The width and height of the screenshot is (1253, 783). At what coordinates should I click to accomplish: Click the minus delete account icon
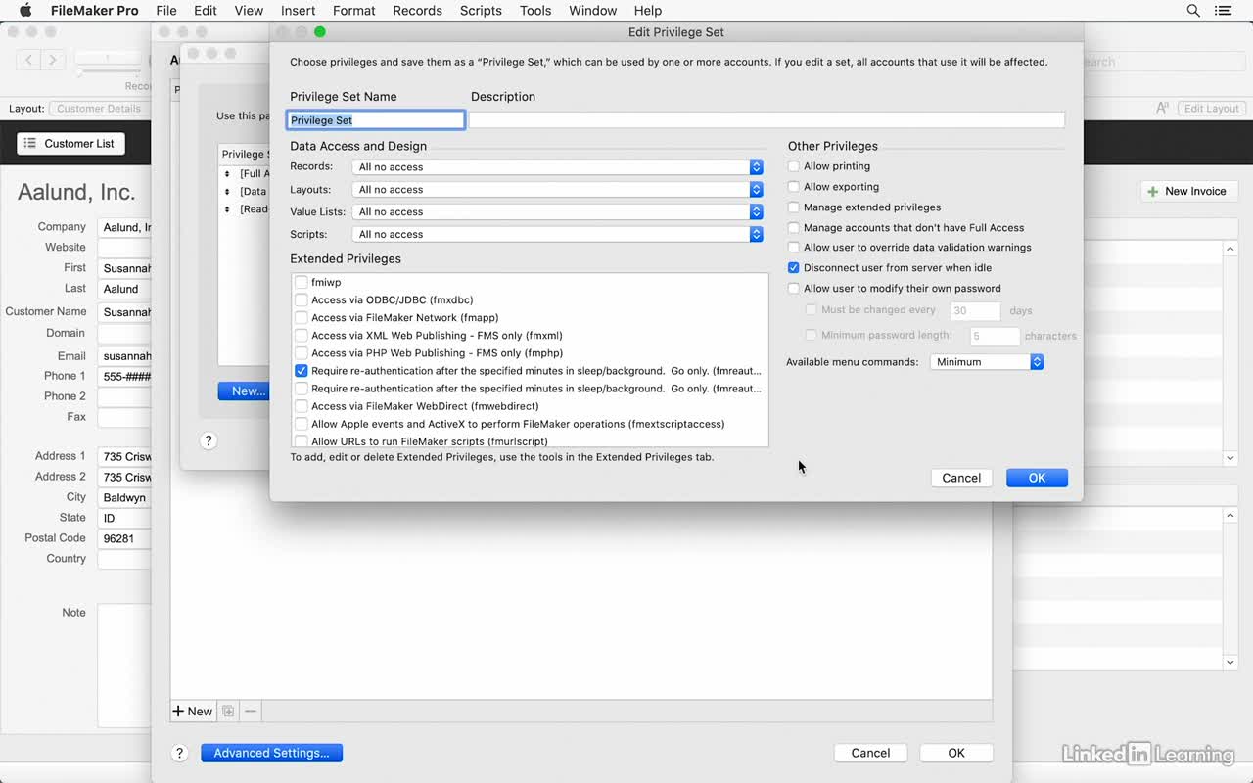pos(251,712)
